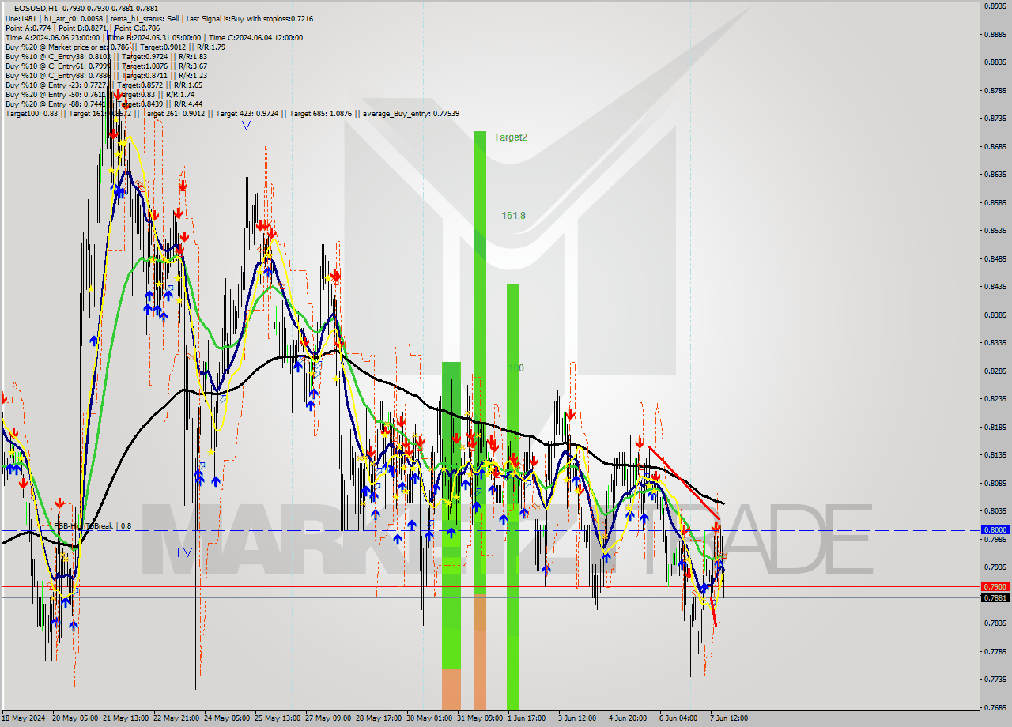Click the 0.8935 price scale value

[x=995, y=6]
